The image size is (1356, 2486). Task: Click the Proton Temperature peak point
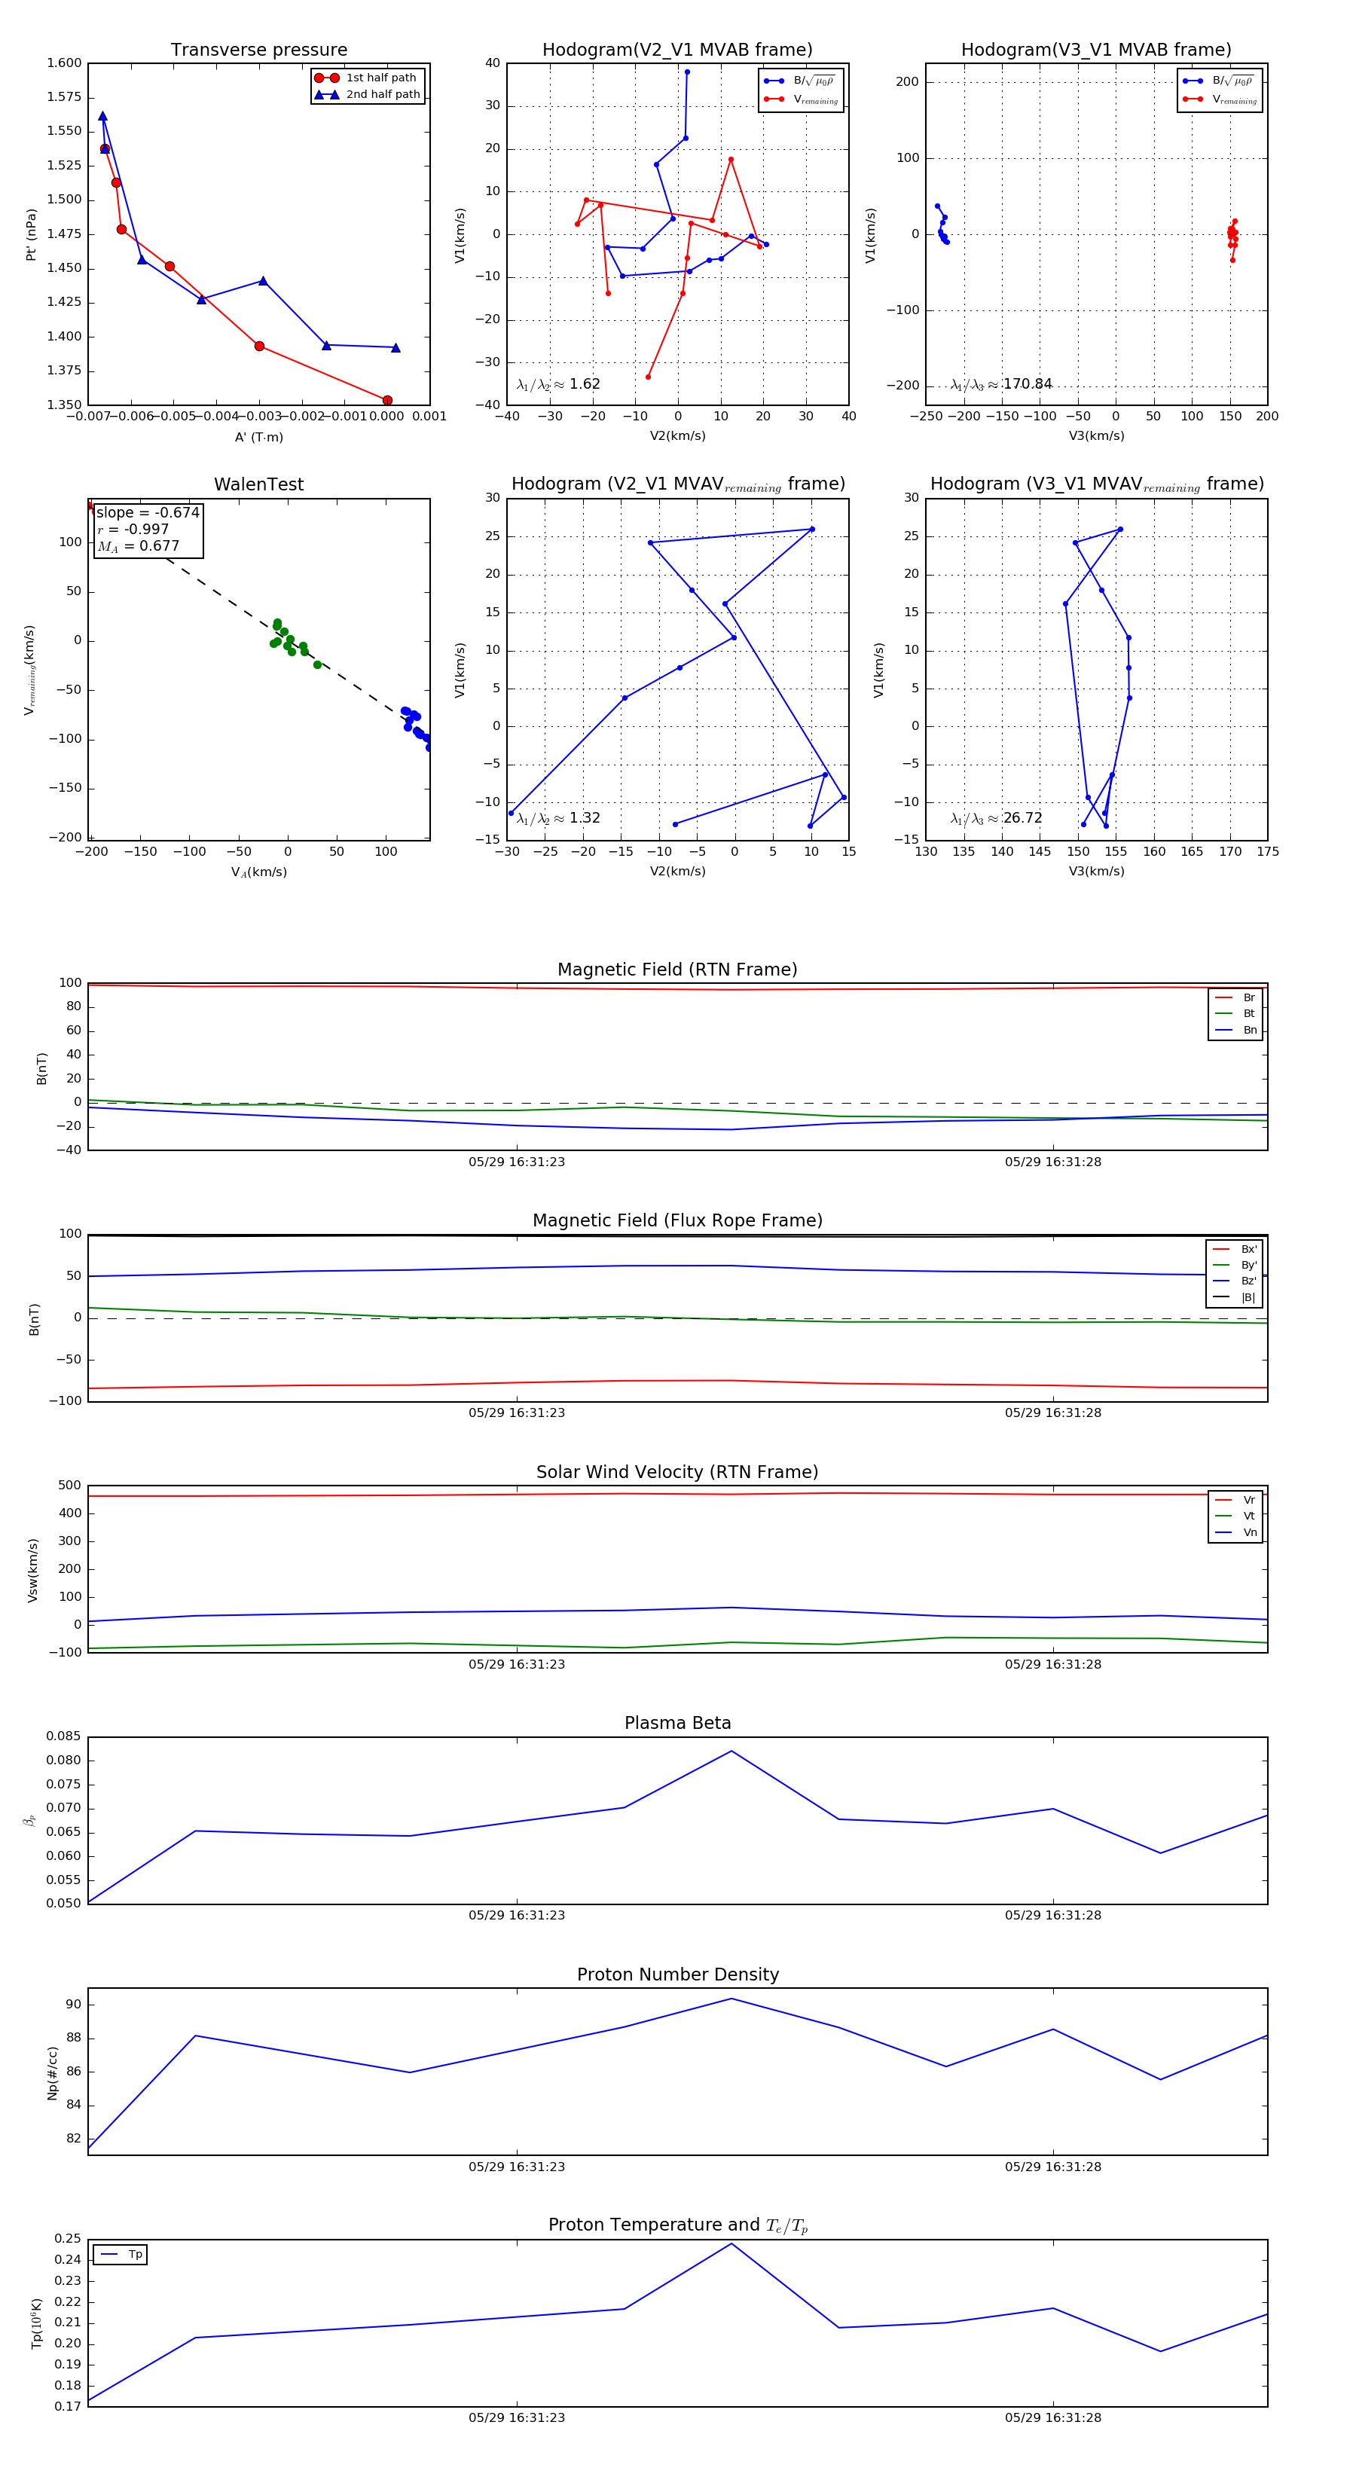(731, 2243)
